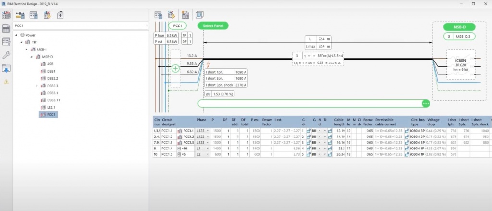Screen dimensions: 492x211
Task: Click the panel lightning edit toolbar icon
Action: click(x=47, y=15)
